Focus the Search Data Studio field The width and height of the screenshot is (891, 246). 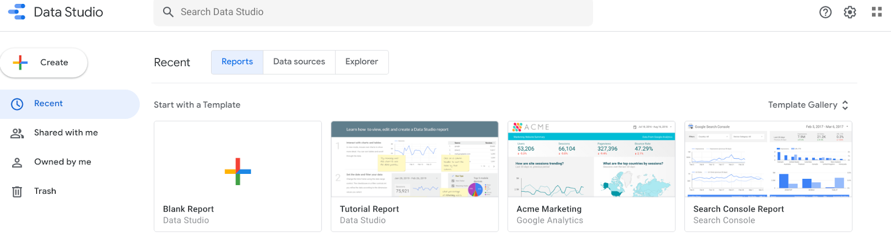pyautogui.click(x=373, y=12)
